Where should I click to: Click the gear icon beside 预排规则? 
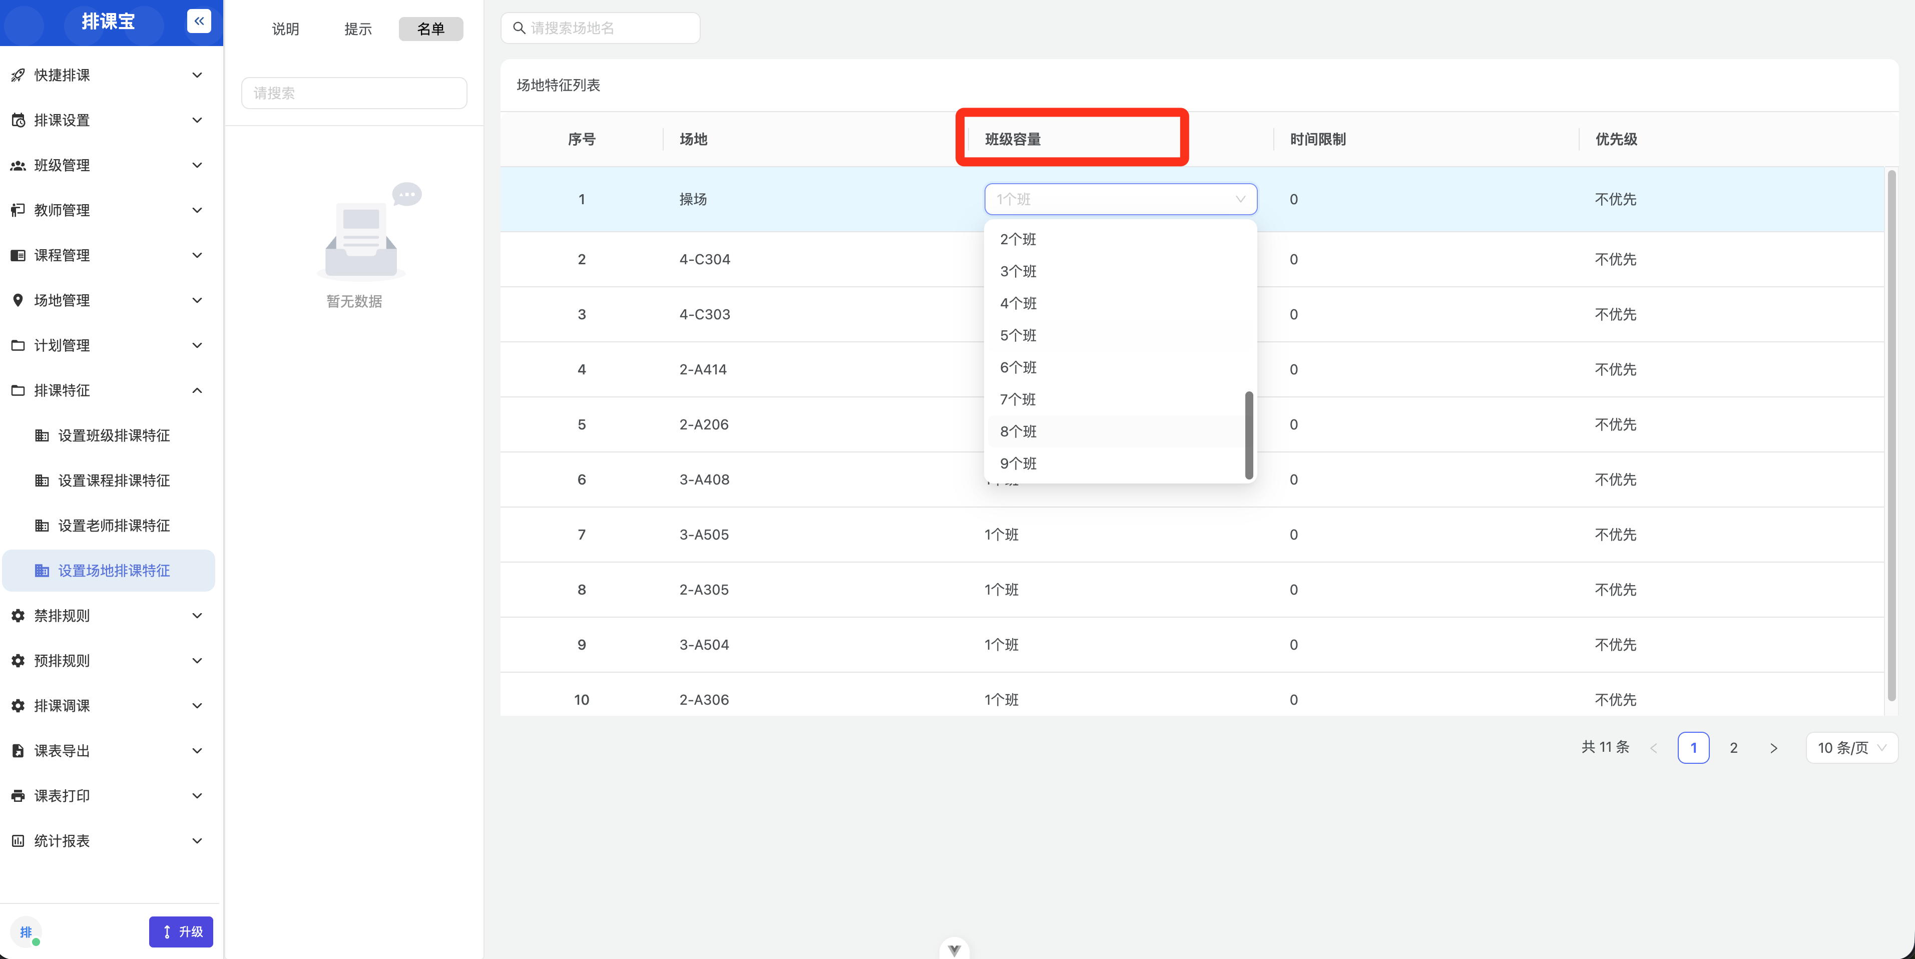click(18, 661)
